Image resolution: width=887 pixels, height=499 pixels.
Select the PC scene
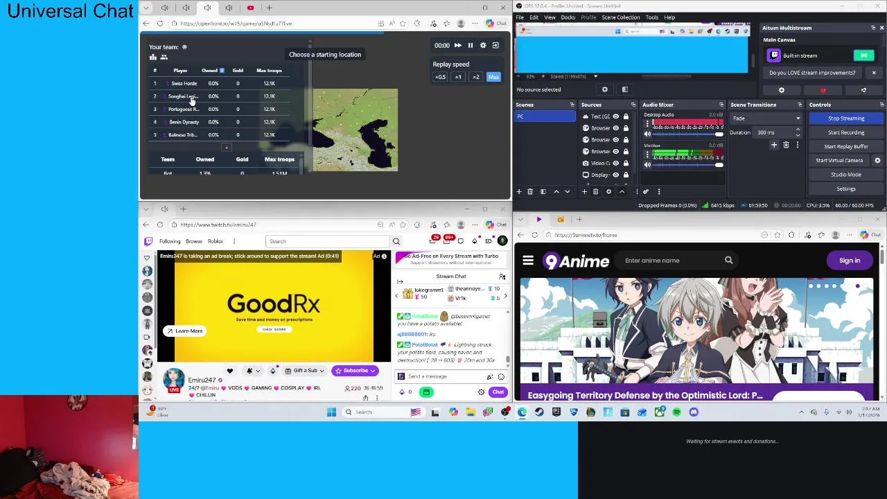[545, 116]
